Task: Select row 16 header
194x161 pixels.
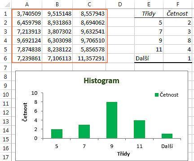Action: [6, 148]
